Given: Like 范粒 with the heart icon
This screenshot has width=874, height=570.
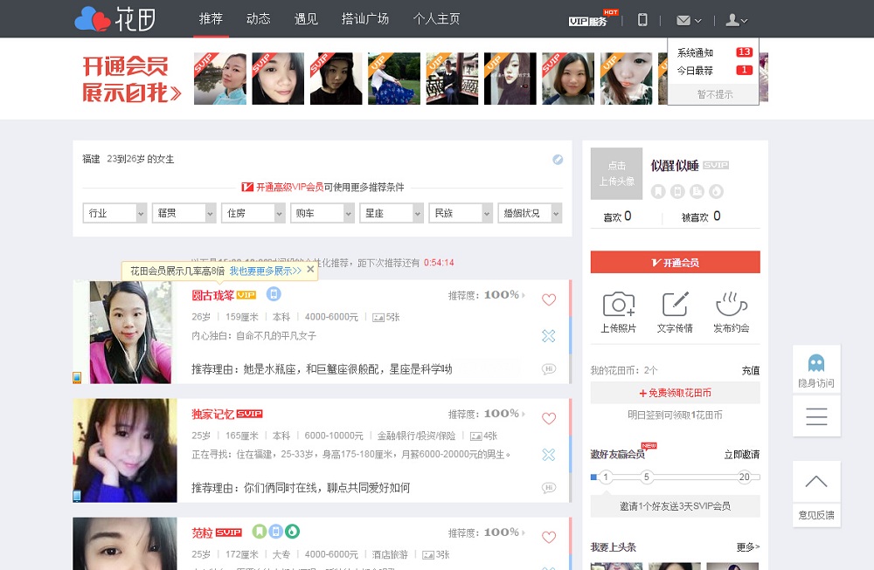Looking at the screenshot, I should (x=549, y=537).
